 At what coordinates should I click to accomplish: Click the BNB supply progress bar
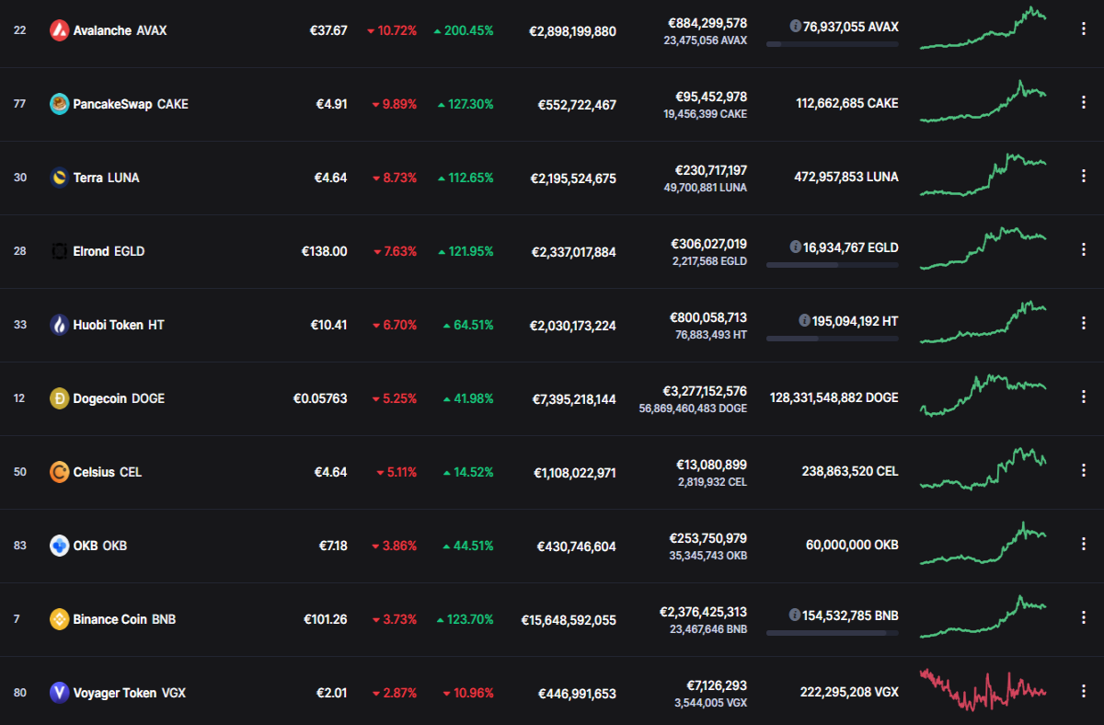click(x=833, y=633)
